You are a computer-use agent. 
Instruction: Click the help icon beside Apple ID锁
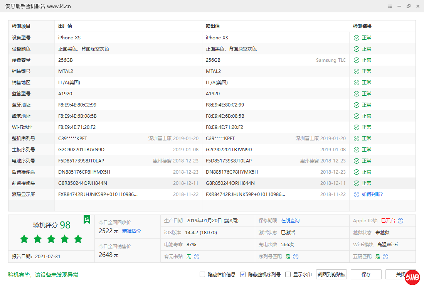click(x=400, y=221)
